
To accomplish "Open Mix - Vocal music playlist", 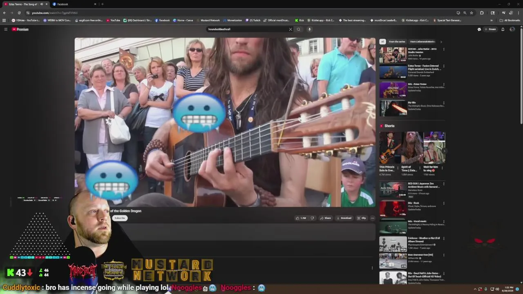I will click(x=393, y=227).
